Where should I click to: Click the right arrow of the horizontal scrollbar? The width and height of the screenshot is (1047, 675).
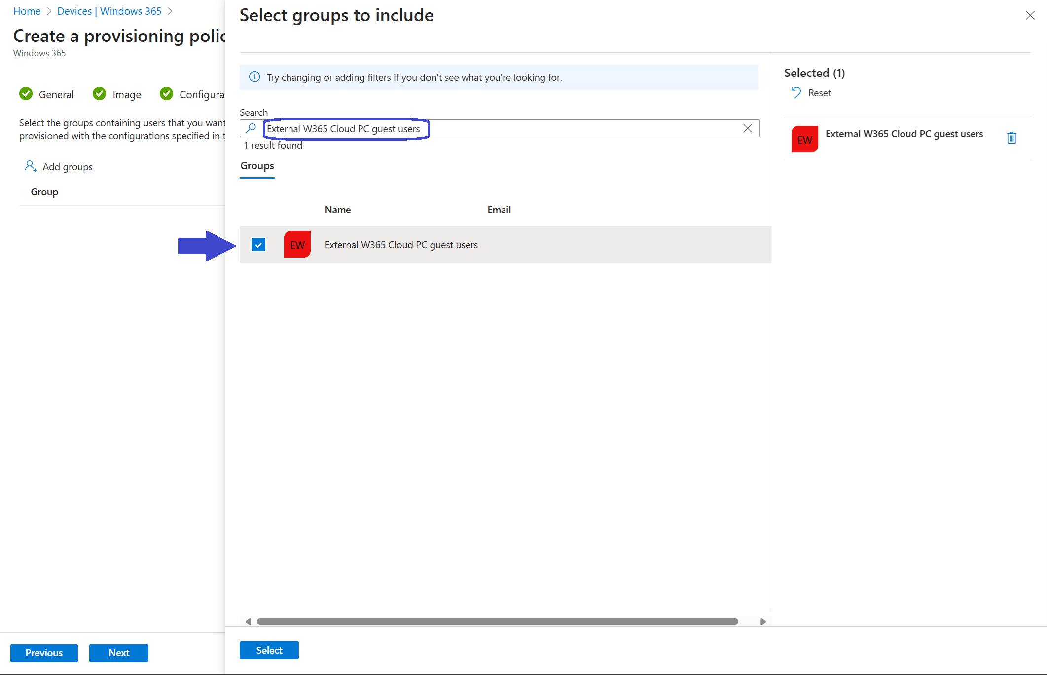[763, 621]
